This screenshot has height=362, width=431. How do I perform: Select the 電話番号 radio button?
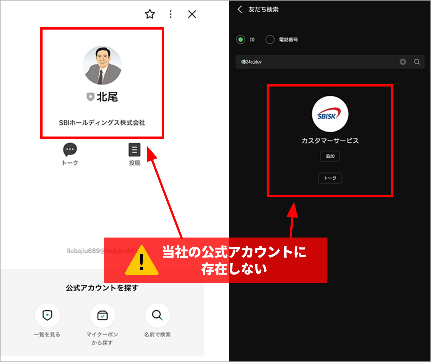[x=270, y=40]
